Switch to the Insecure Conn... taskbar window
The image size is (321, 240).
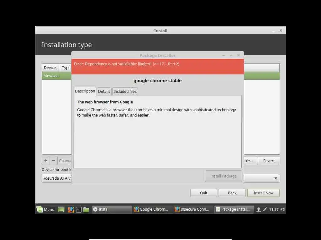tap(193, 209)
